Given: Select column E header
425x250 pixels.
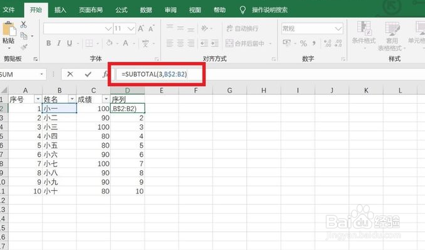Looking at the screenshot, I should click(162, 90).
